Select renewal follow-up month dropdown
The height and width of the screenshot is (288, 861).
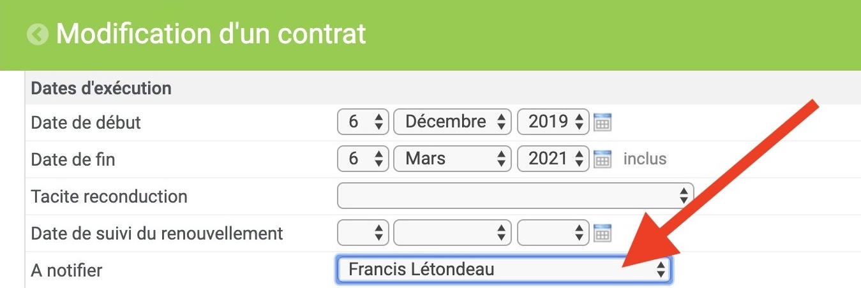click(x=453, y=233)
